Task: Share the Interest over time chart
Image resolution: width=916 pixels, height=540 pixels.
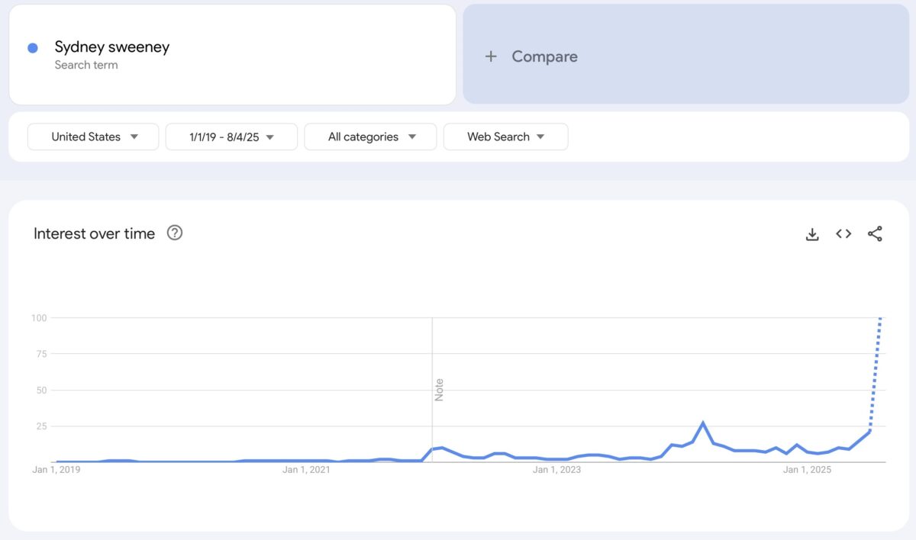Action: point(875,233)
